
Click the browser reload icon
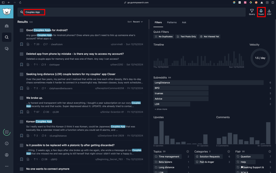click(x=20, y=3)
